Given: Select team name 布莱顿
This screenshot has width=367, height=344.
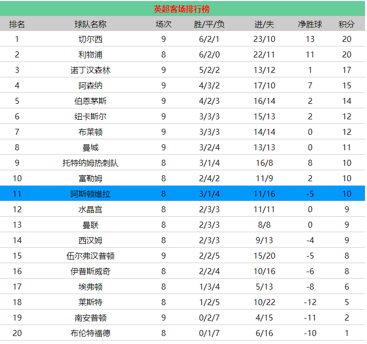Looking at the screenshot, I should pos(90,132).
